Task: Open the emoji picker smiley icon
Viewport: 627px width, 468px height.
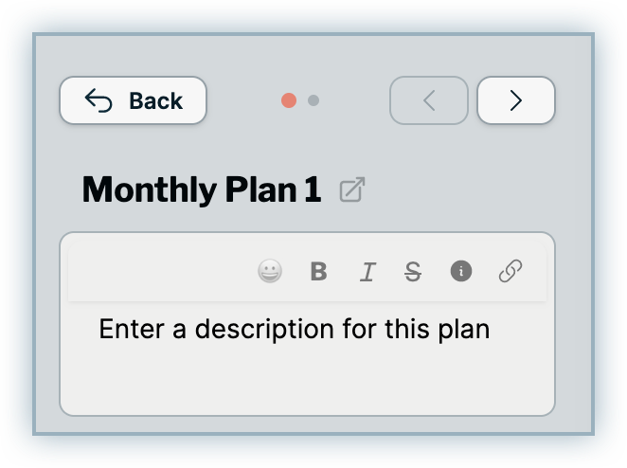Action: (270, 272)
